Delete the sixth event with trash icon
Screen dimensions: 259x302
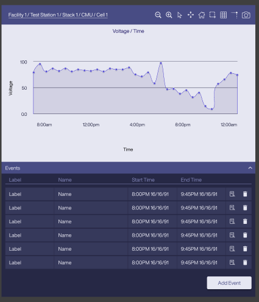(245, 262)
